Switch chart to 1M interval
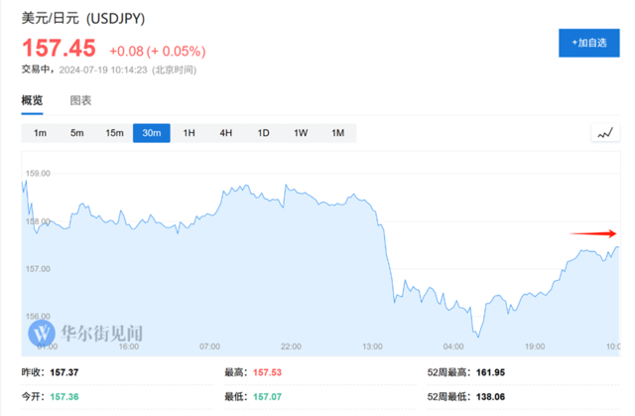 337,133
